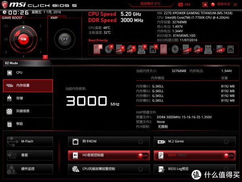Click the CPU chip icon in sidebar

click(10, 72)
